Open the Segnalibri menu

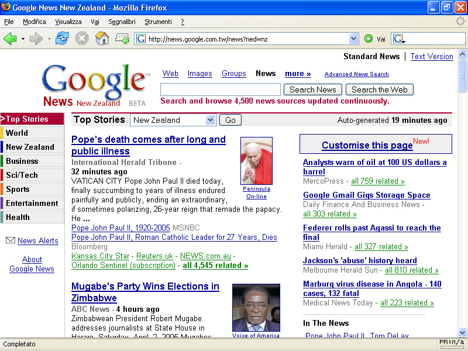click(x=122, y=22)
